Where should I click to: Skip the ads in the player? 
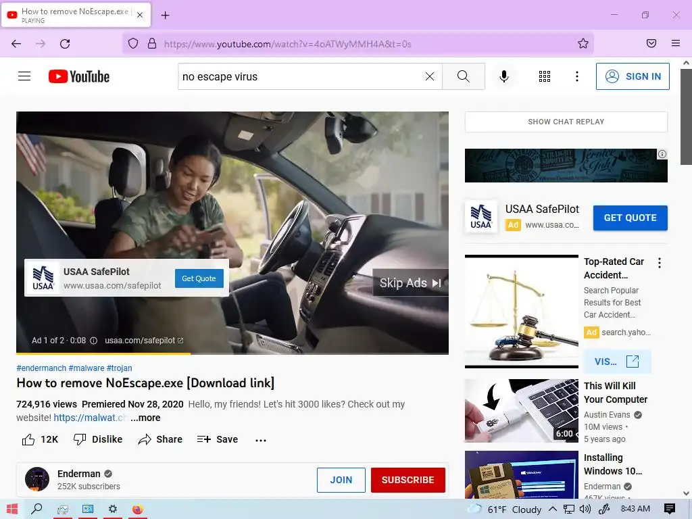point(410,283)
